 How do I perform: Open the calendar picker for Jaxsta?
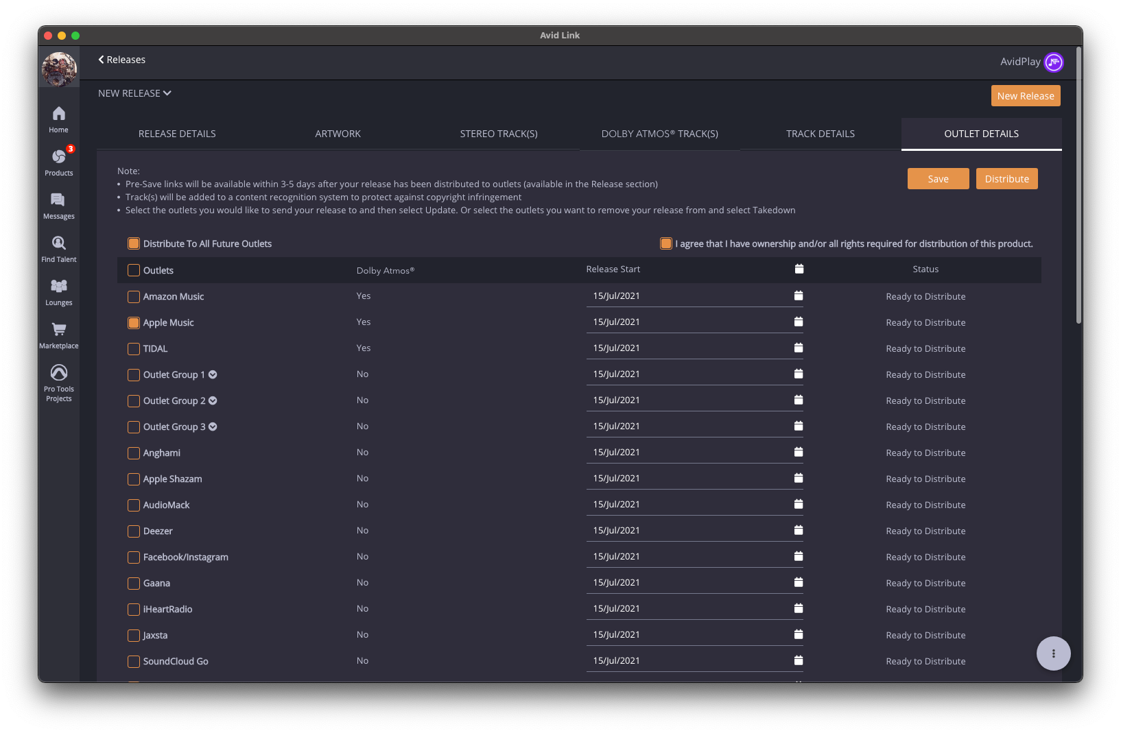tap(799, 634)
